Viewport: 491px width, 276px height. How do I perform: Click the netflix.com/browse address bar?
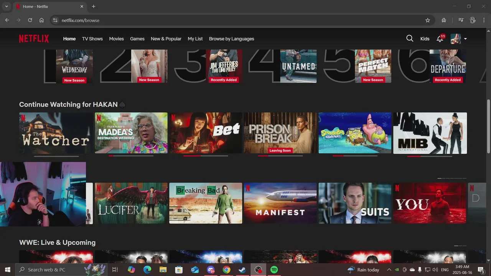click(x=242, y=20)
